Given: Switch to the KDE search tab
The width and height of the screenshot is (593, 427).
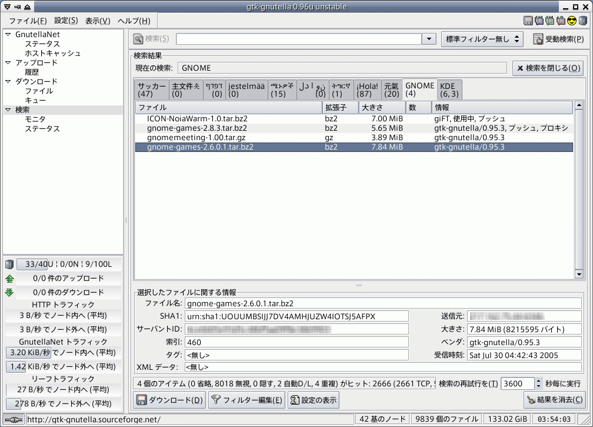Looking at the screenshot, I should [450, 90].
